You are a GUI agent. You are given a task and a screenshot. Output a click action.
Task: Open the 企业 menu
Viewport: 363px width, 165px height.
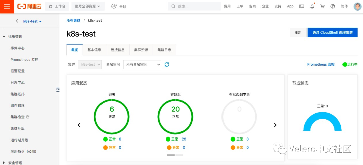tap(265, 6)
